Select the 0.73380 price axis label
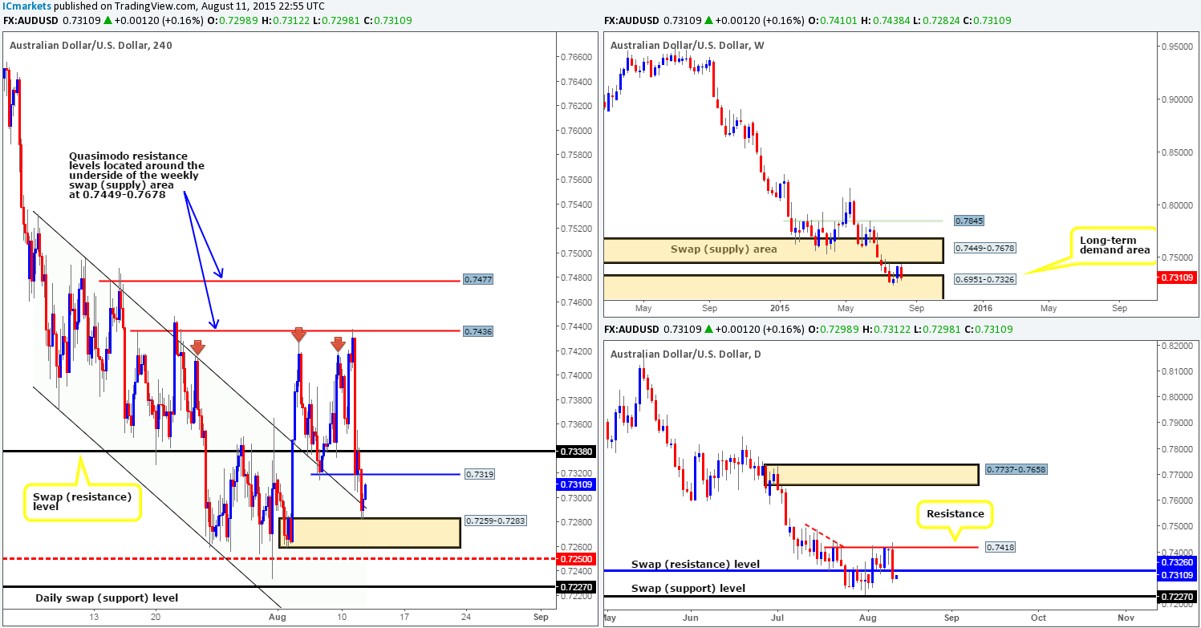 tap(574, 452)
